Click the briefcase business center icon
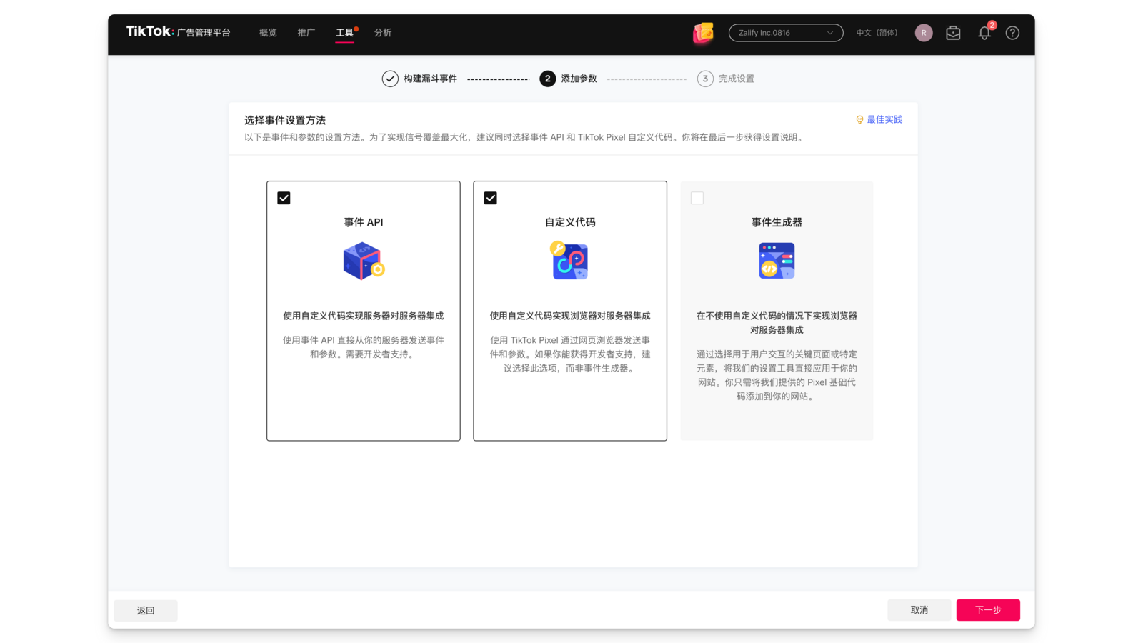The width and height of the screenshot is (1143, 643). (x=953, y=33)
